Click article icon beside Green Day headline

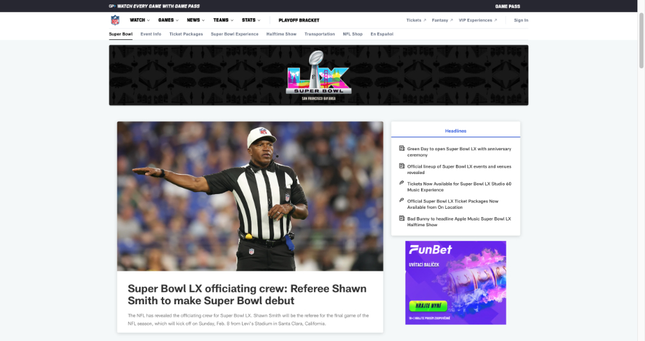[x=401, y=148]
